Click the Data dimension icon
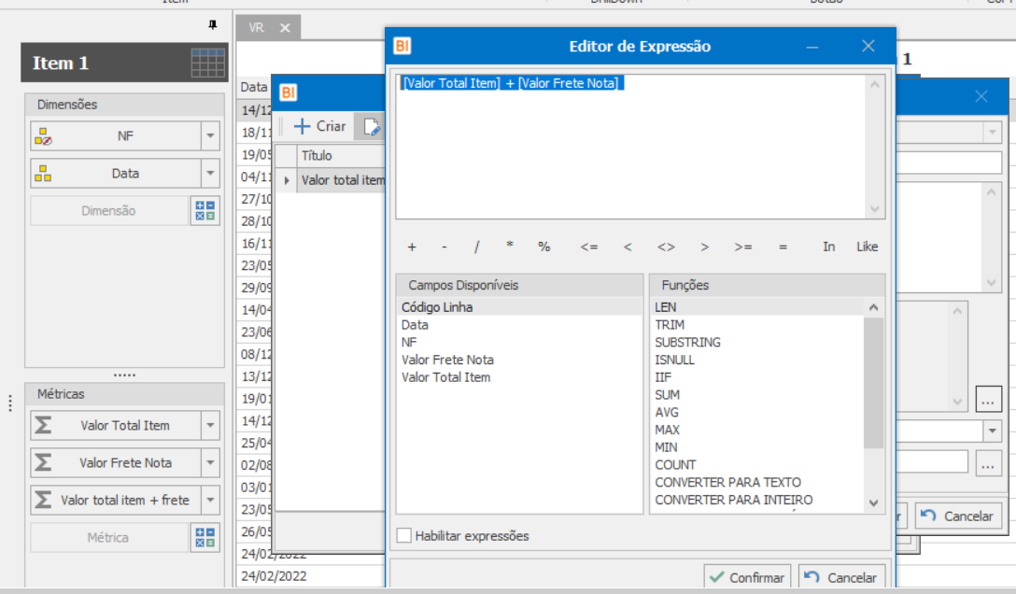 [43, 174]
